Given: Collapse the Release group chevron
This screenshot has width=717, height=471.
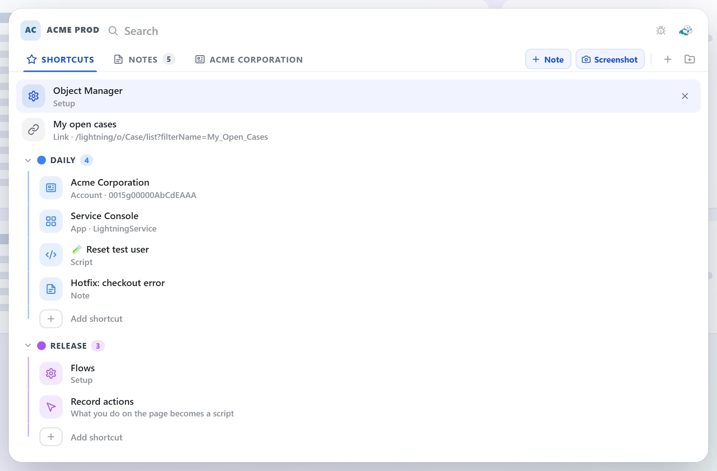Looking at the screenshot, I should [x=28, y=345].
